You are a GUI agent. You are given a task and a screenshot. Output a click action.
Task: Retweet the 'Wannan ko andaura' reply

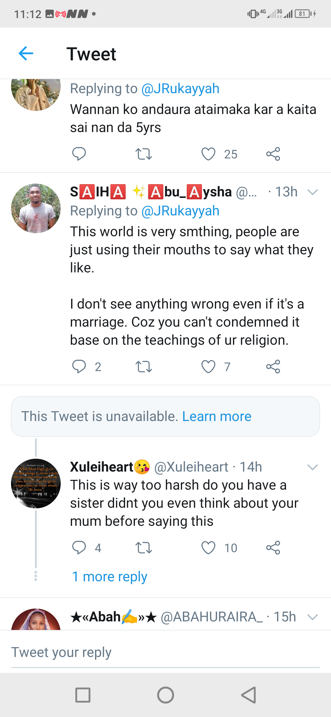[x=143, y=154]
